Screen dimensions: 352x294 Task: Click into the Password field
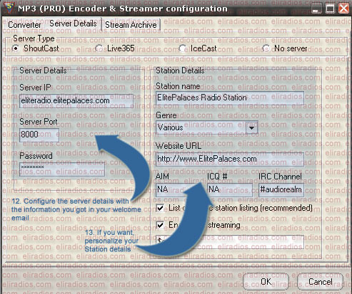(x=62, y=169)
